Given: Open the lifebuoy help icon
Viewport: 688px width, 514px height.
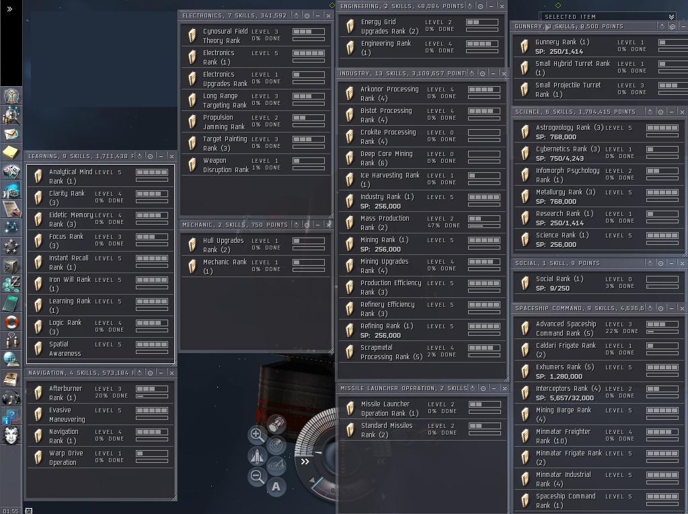Looking at the screenshot, I should pos(11,322).
